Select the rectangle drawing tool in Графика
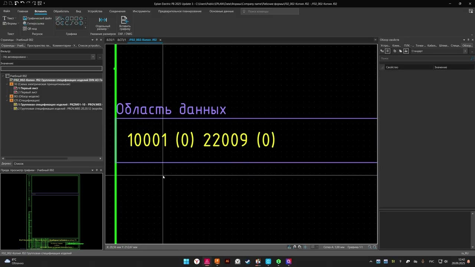 point(72,19)
